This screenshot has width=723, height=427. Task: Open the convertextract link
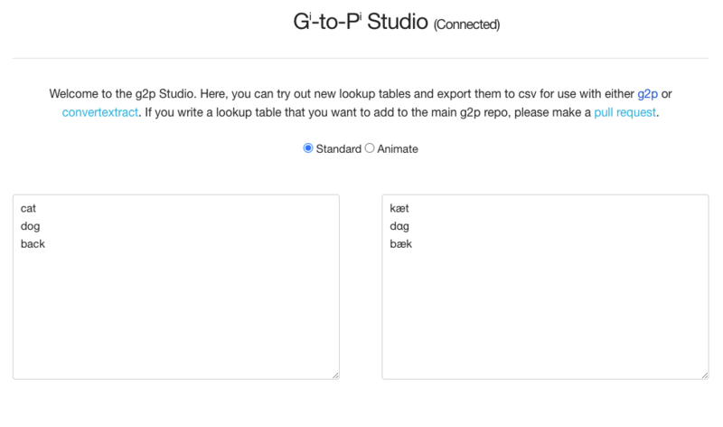click(100, 113)
